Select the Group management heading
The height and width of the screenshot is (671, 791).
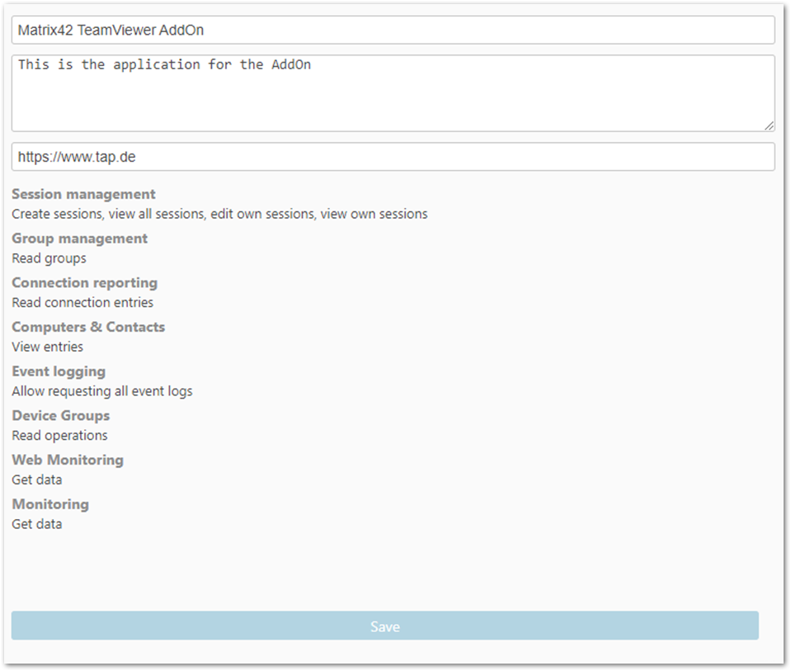(x=80, y=239)
